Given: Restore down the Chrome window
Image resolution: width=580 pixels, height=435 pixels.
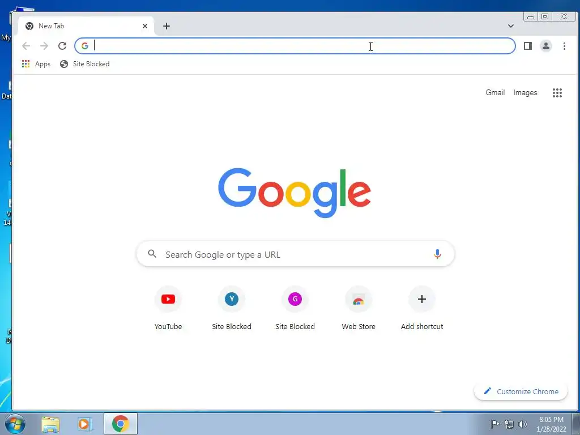Looking at the screenshot, I should pos(545,16).
